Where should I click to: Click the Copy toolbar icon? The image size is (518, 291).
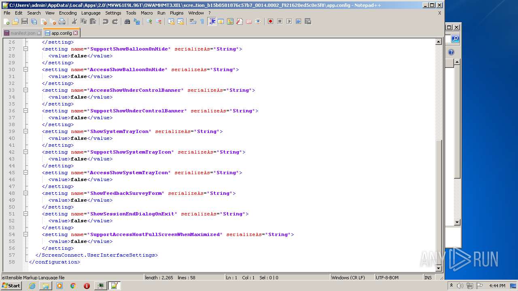click(x=84, y=21)
